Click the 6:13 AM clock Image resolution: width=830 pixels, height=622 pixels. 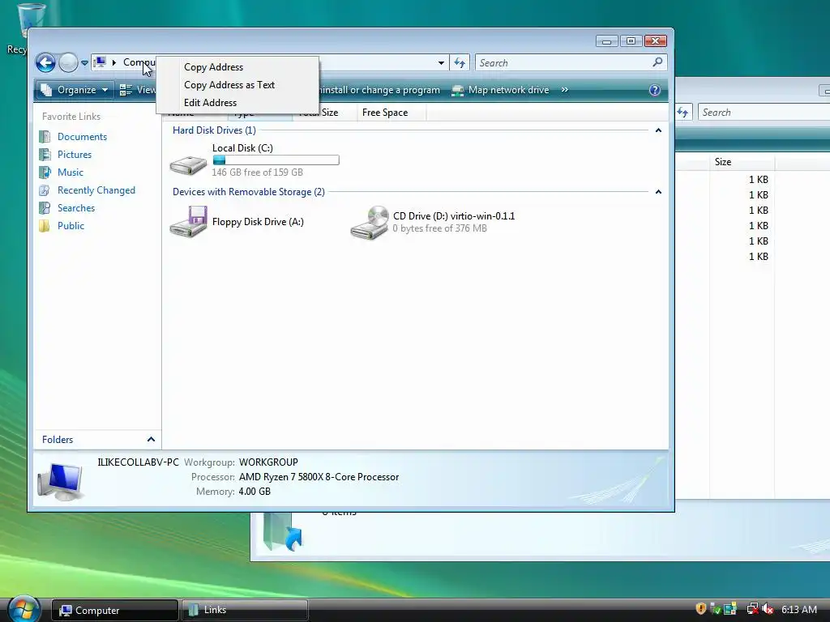[798, 609]
